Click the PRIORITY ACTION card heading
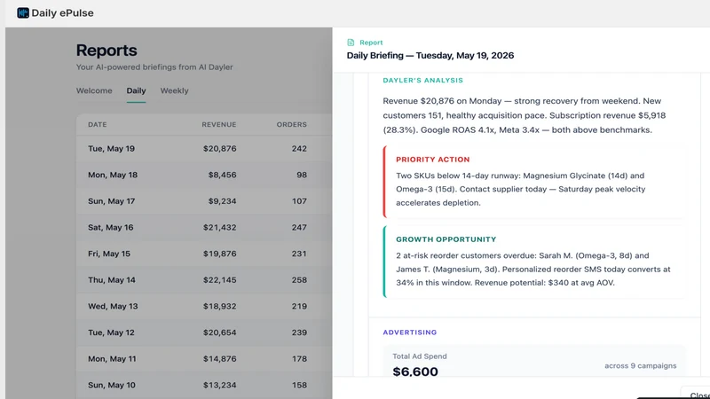 tap(433, 160)
